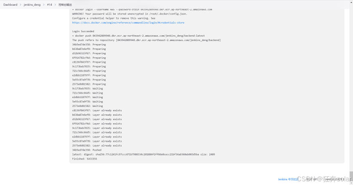The height and width of the screenshot is (185, 353).
Task: Click '2573e0d81582: Layer already exists' row
Action: [x=97, y=146]
